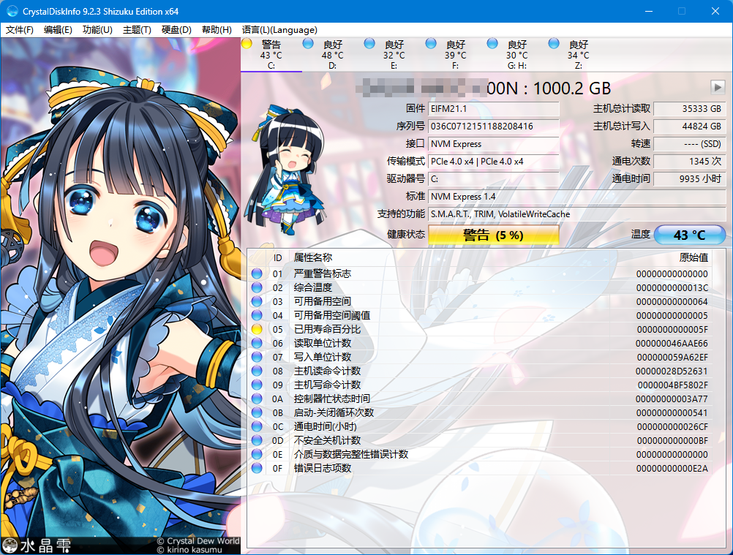Switch to E: drive temperature 32 °C
Screen dimensions: 733x555
[x=394, y=55]
